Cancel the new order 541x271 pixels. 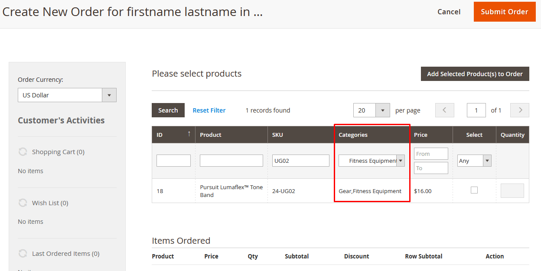449,12
